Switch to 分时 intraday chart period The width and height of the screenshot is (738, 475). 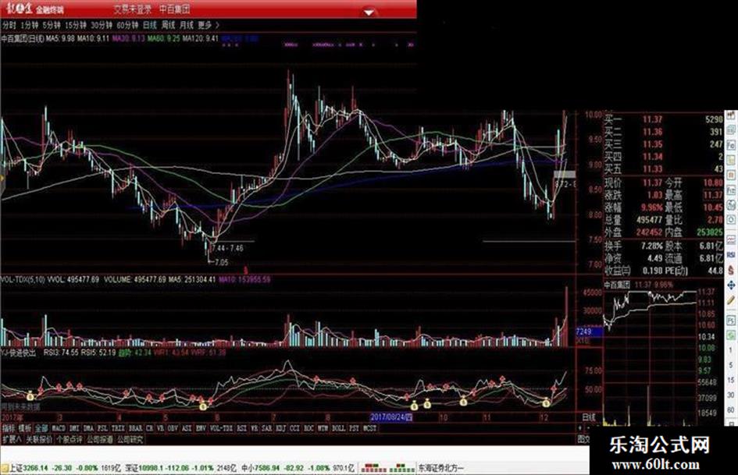pyautogui.click(x=9, y=25)
